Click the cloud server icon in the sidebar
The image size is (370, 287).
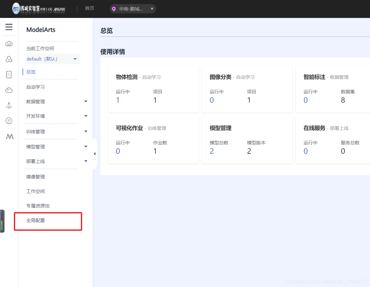click(9, 44)
